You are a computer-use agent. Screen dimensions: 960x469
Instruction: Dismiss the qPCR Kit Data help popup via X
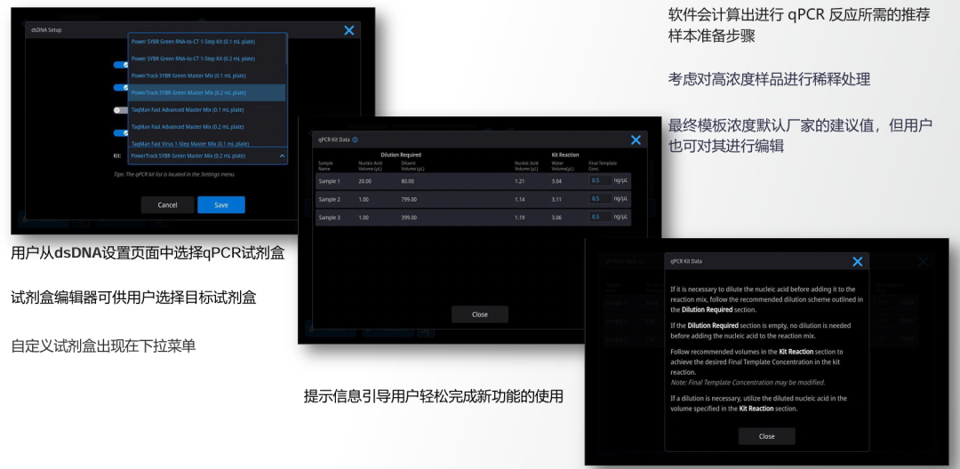point(858,262)
